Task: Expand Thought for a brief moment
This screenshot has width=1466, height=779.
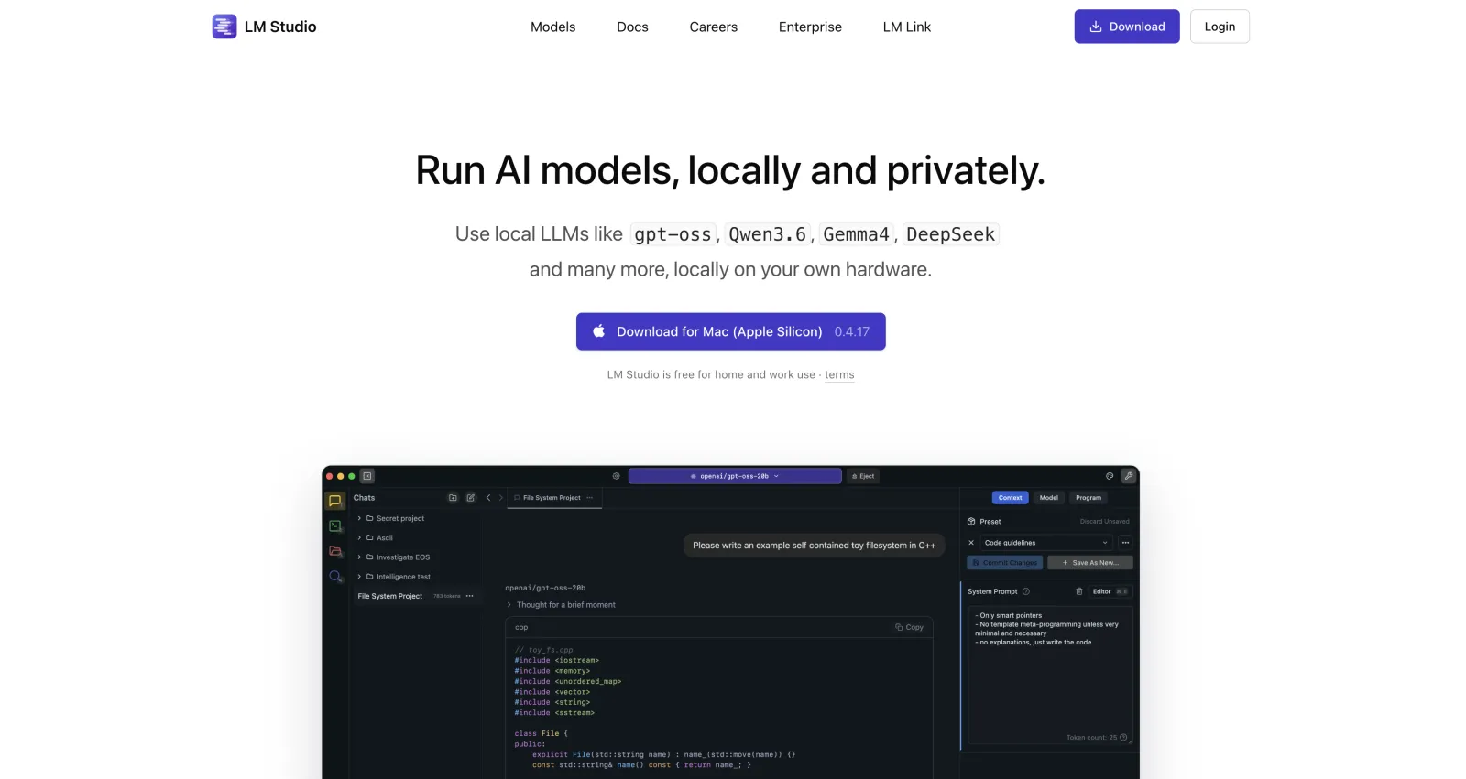Action: (561, 605)
